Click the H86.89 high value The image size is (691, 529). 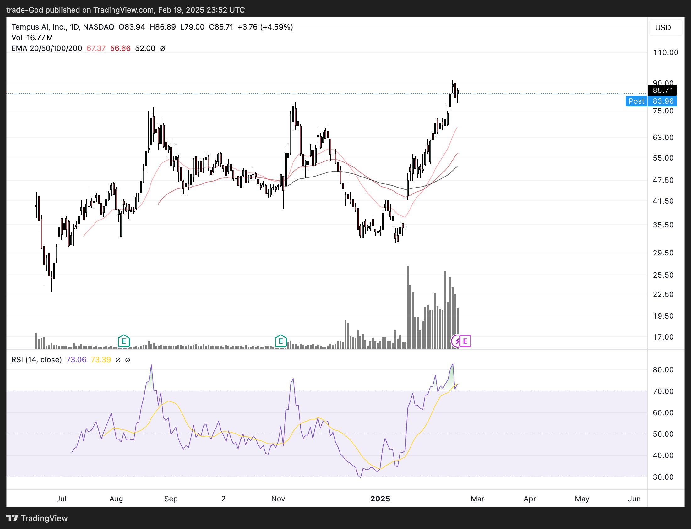[x=162, y=27]
